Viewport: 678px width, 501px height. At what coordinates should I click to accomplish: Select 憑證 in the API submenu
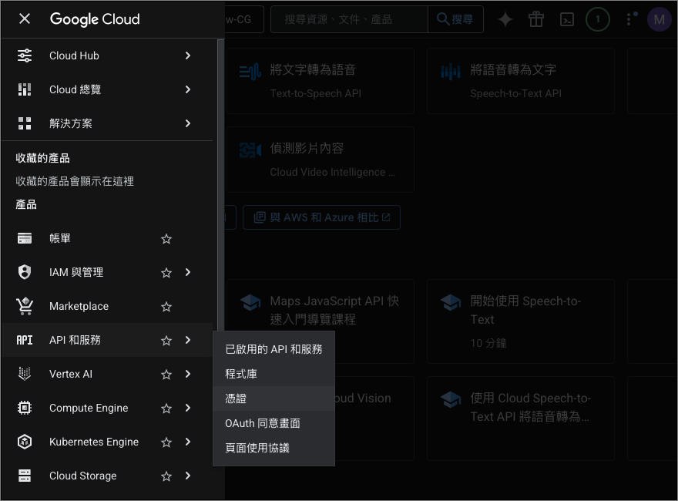236,398
